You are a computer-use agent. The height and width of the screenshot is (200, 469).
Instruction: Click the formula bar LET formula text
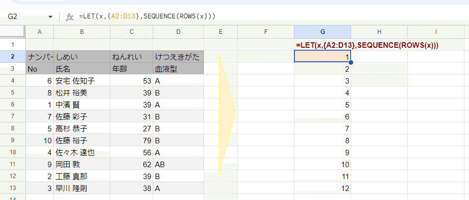[147, 17]
